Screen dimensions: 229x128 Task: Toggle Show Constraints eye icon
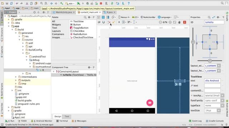pyautogui.click(x=99, y=22)
